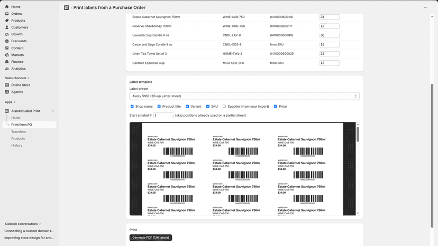Open History in app submenu
The width and height of the screenshot is (438, 246).
point(17,145)
